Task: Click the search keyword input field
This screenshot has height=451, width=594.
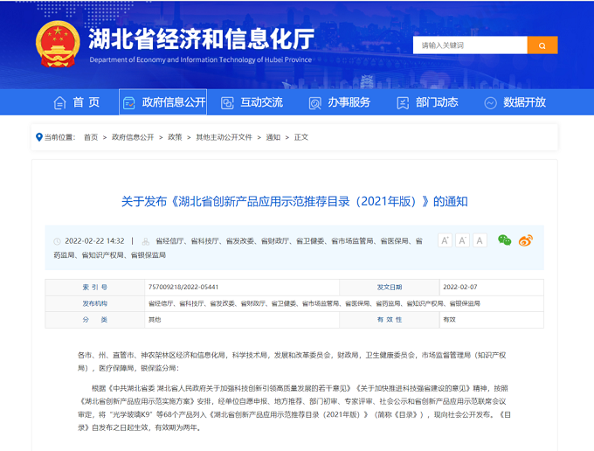Action: tap(470, 45)
